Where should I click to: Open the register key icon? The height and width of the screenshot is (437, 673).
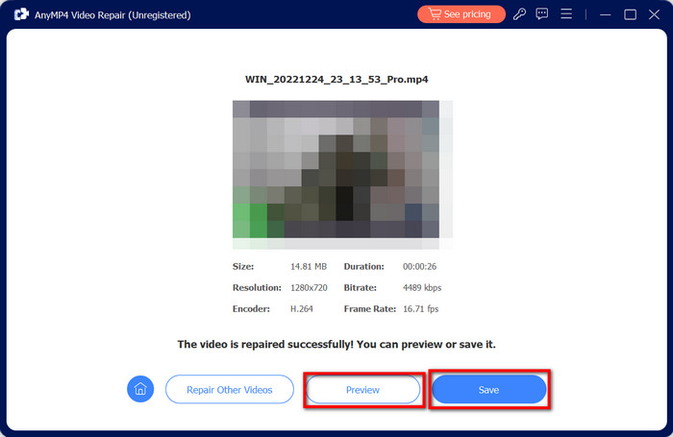(519, 14)
